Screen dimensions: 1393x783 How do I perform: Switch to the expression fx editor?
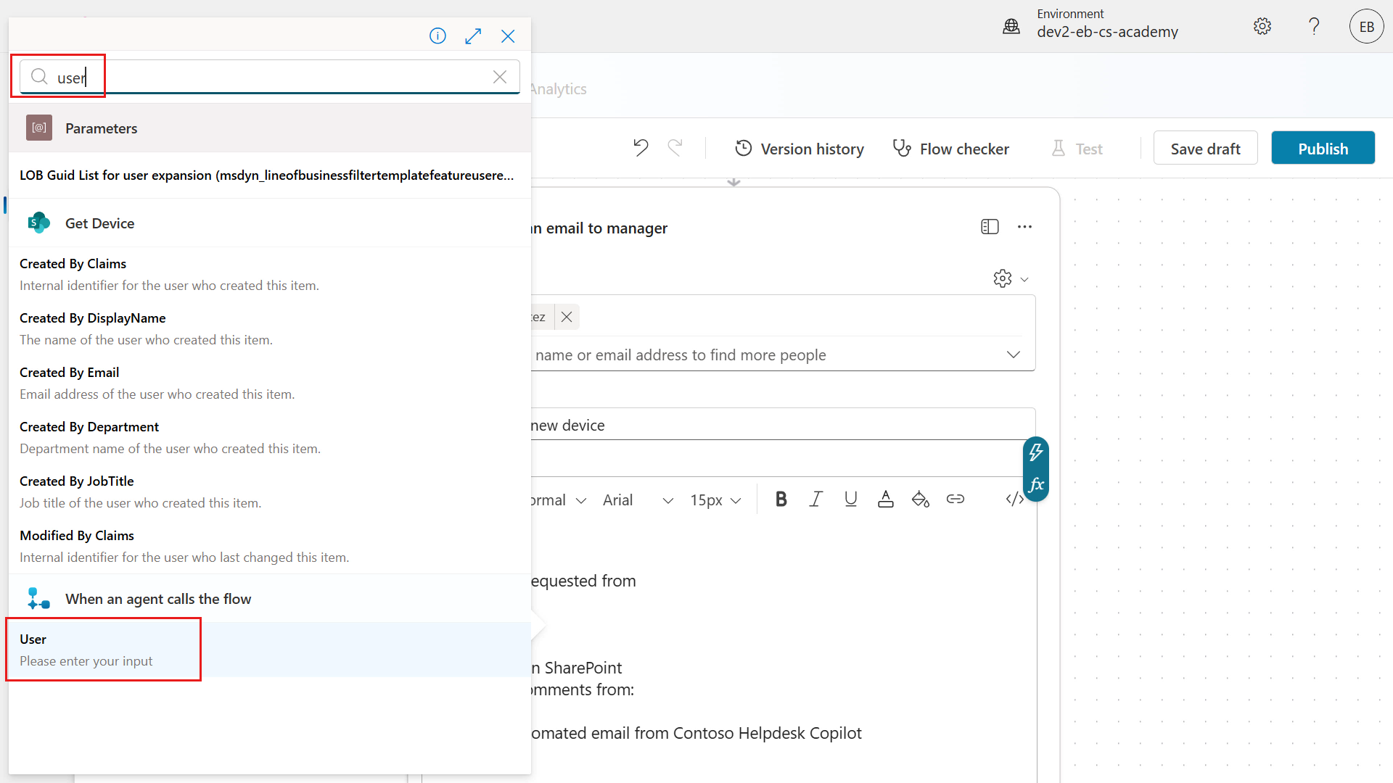(x=1035, y=484)
